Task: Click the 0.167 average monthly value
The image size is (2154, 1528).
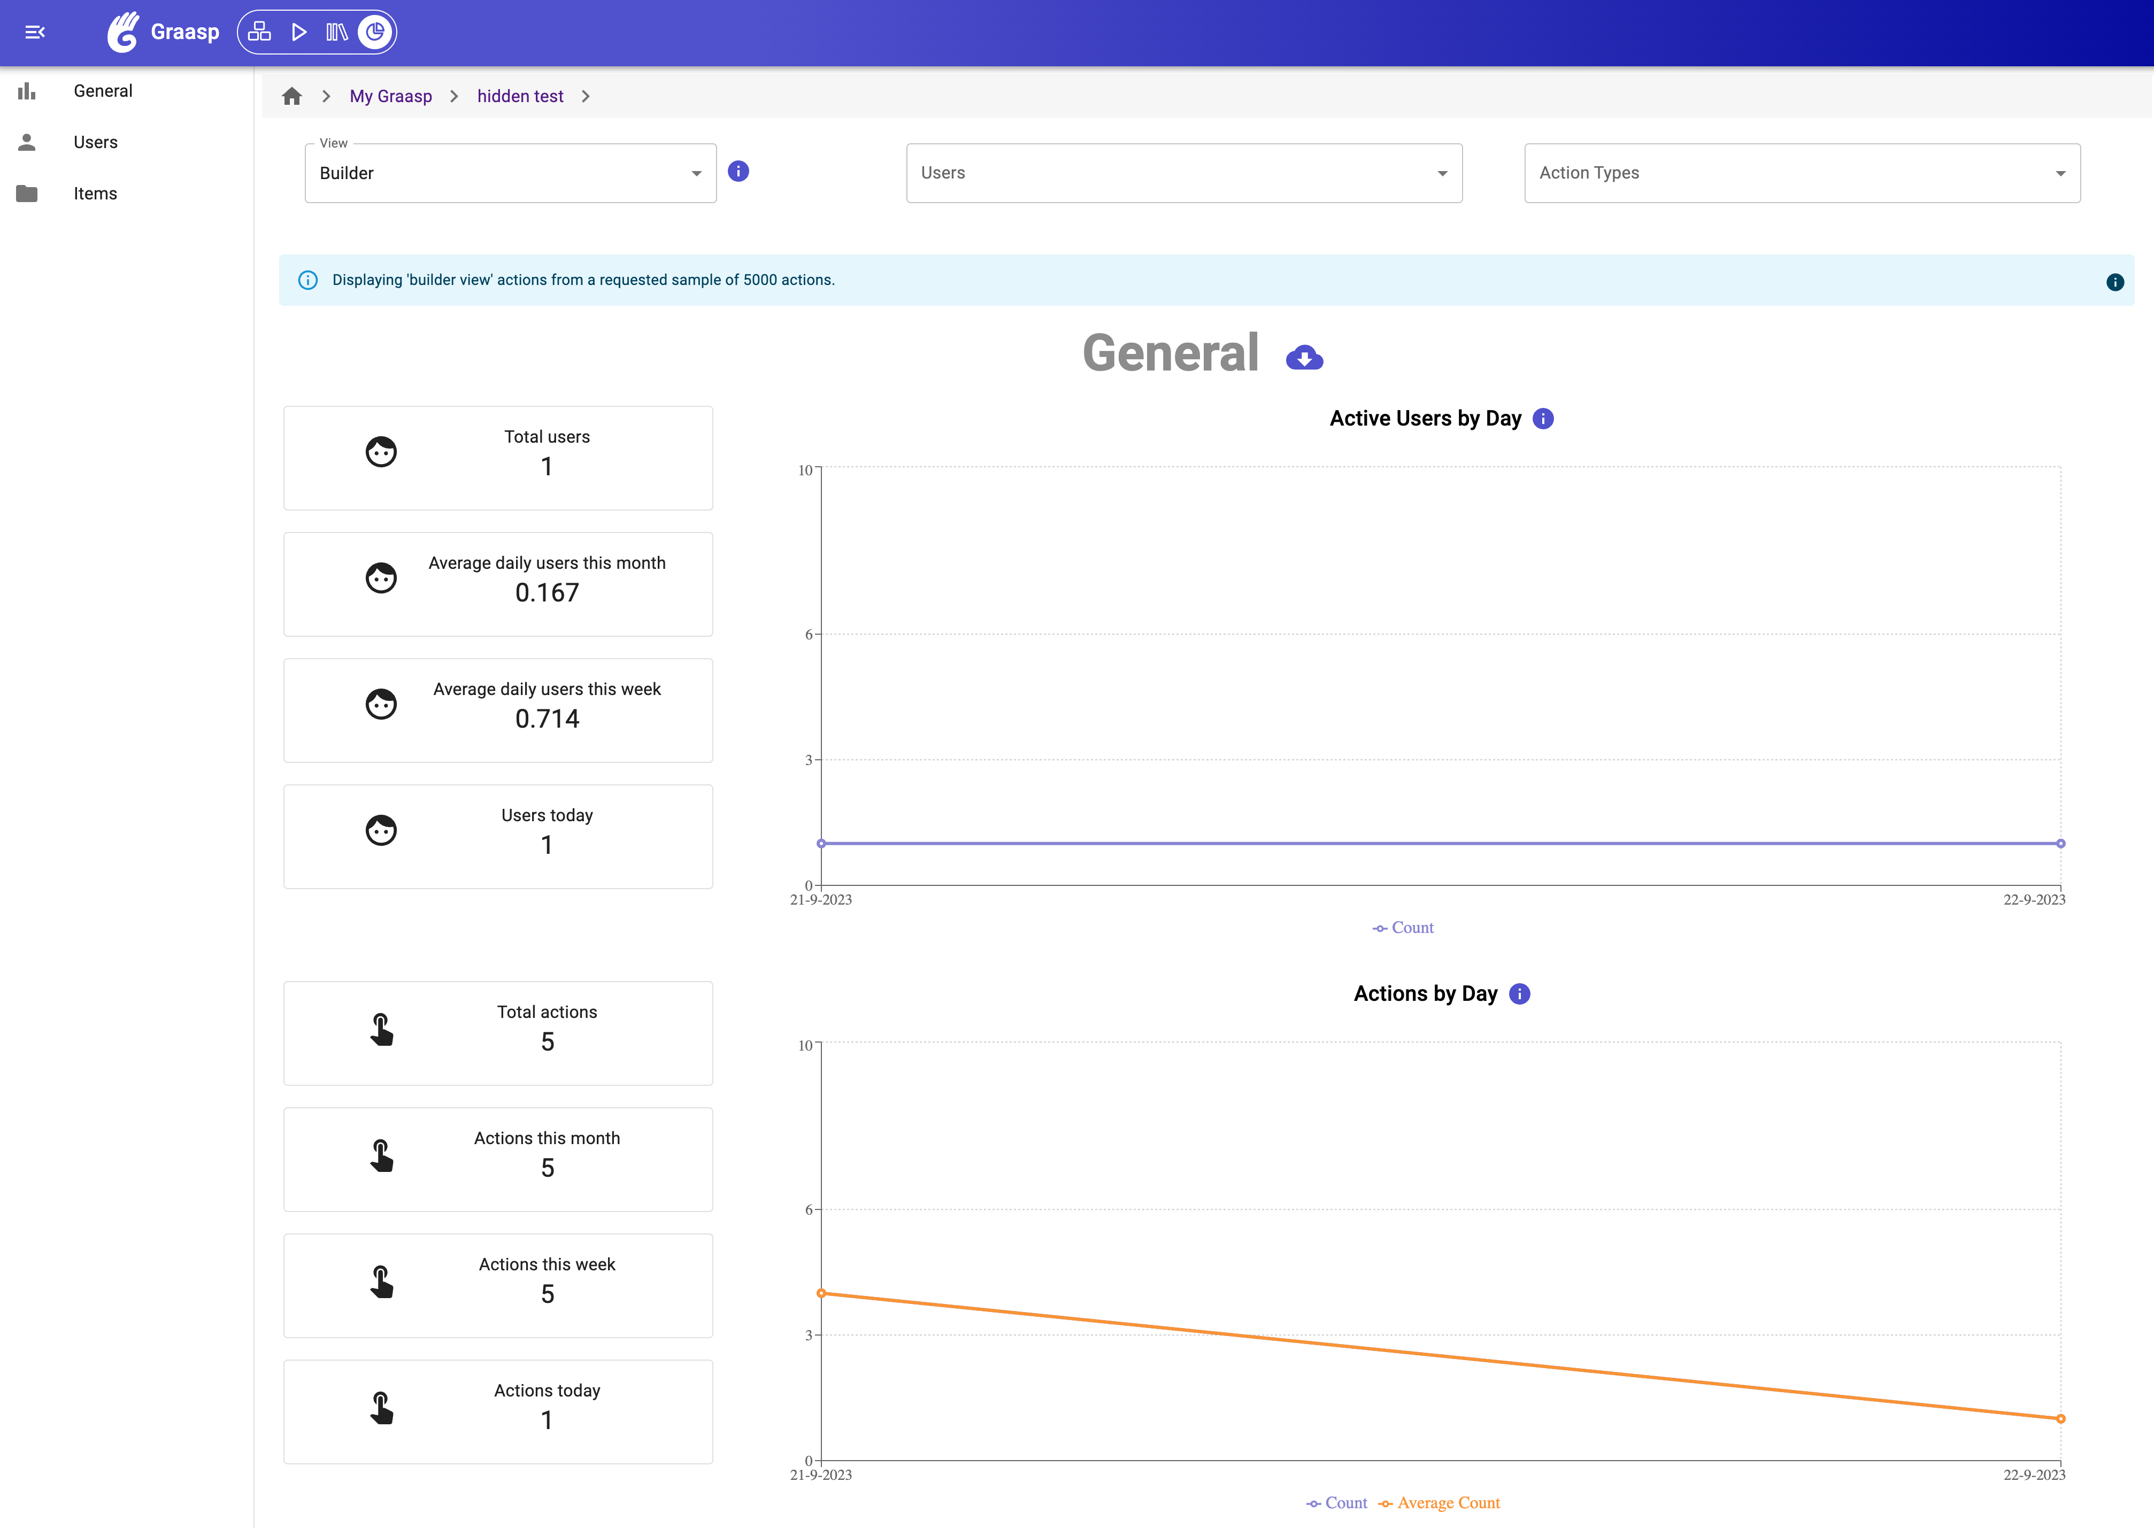Action: [547, 593]
